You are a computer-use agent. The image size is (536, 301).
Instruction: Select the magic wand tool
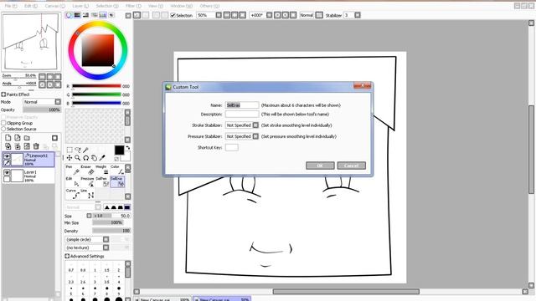coord(85,150)
